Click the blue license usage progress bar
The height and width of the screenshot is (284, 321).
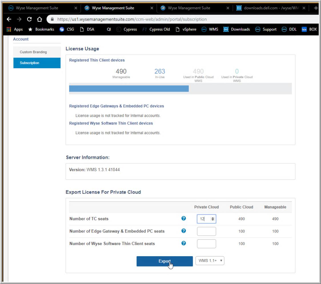[x=129, y=89]
